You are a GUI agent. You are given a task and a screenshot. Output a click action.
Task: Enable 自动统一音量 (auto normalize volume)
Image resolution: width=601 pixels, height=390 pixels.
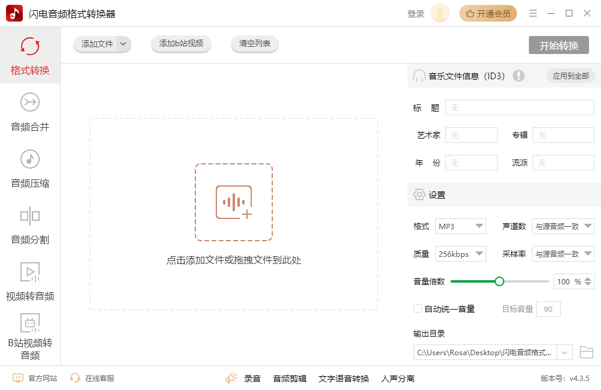click(417, 308)
